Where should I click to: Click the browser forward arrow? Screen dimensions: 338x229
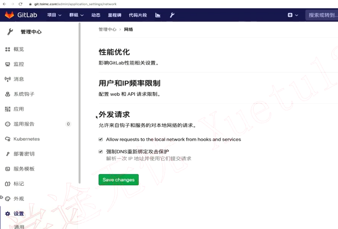coord(12,4)
